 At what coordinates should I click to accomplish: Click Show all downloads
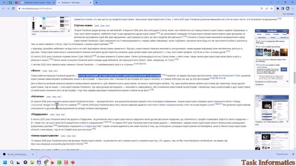pyautogui.click(x=282, y=154)
